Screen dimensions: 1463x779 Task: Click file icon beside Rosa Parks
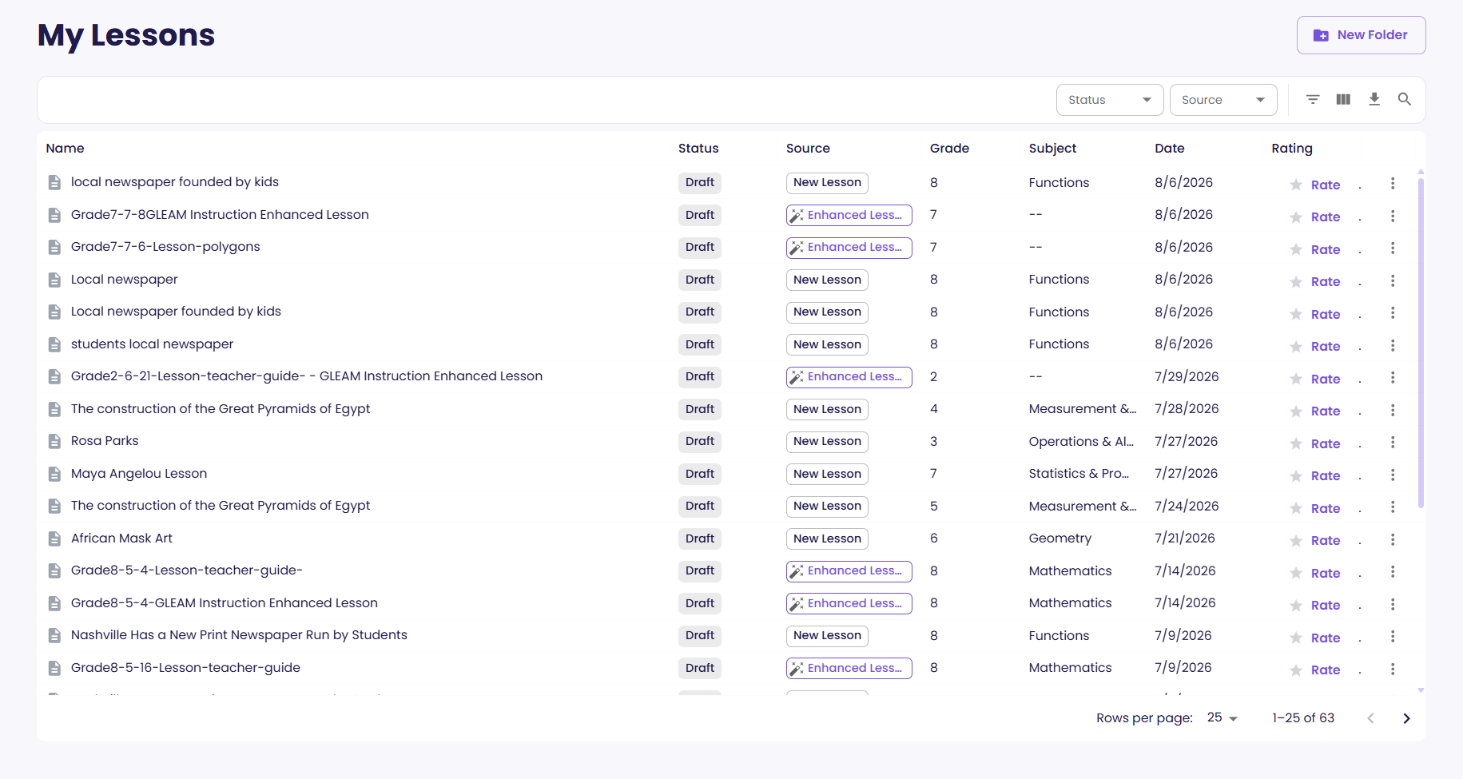click(54, 441)
